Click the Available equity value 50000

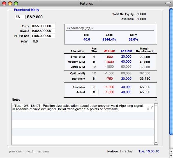pos(141,19)
